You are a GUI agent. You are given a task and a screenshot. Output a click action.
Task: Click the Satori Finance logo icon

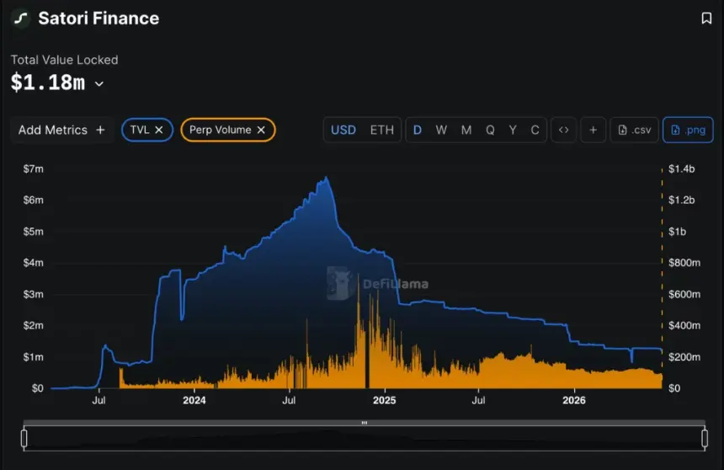21,19
